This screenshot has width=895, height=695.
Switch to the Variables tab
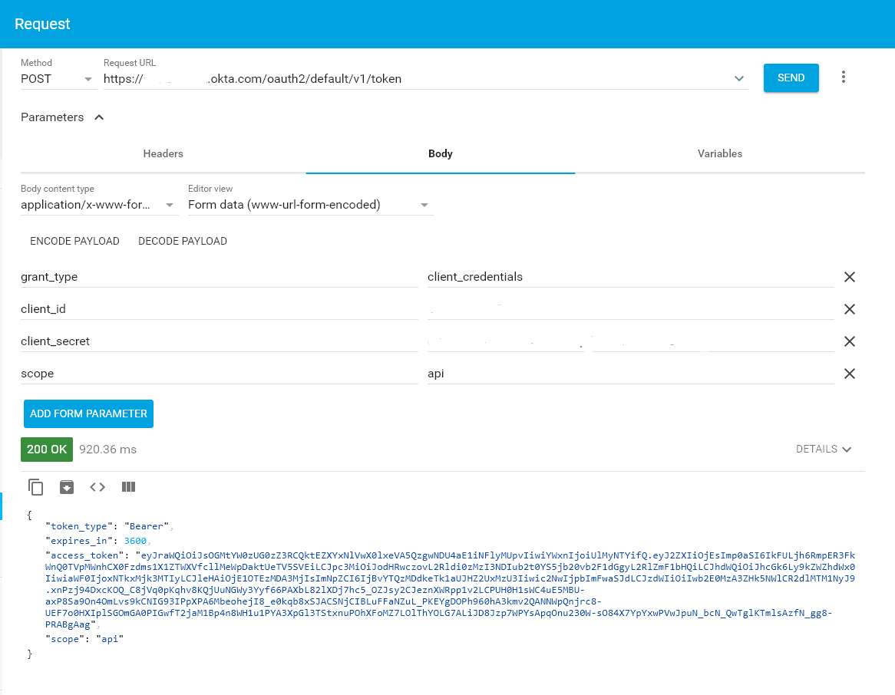720,153
